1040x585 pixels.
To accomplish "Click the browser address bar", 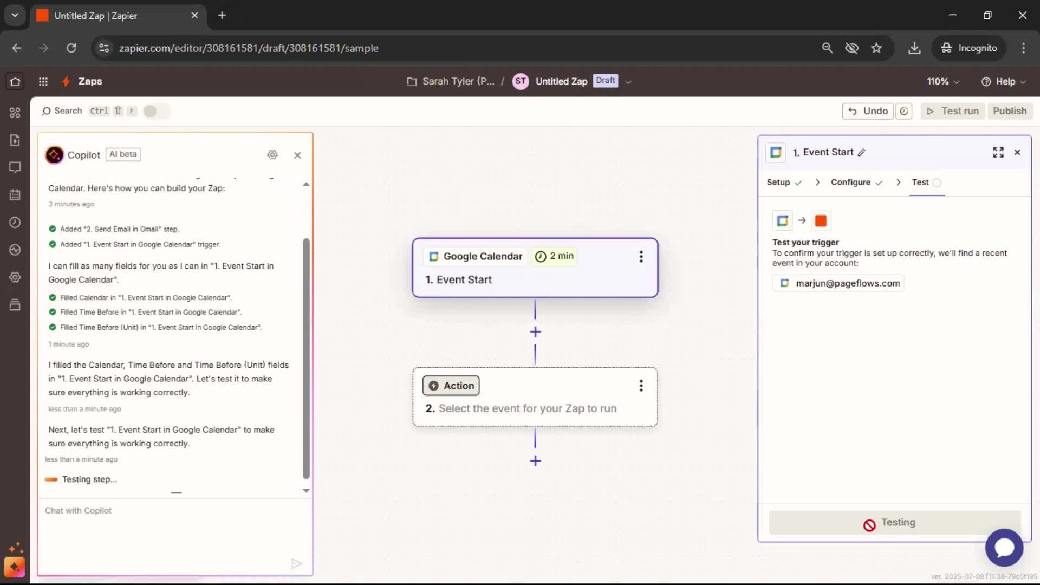I will click(x=466, y=48).
